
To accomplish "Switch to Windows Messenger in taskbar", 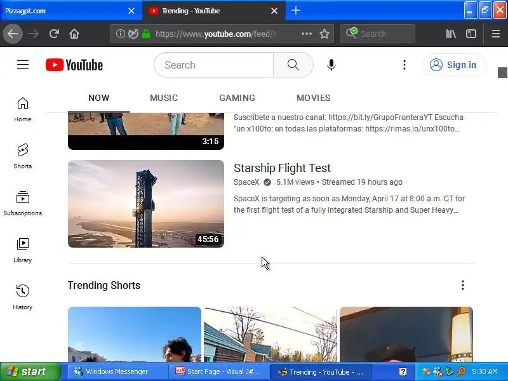I will [117, 371].
